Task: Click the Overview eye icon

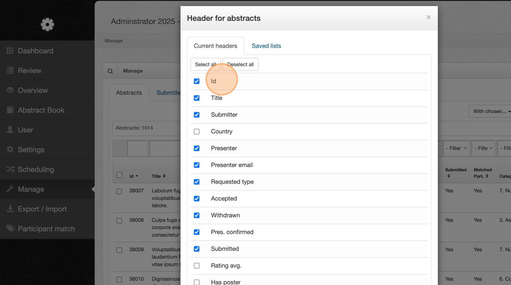Action: point(10,90)
